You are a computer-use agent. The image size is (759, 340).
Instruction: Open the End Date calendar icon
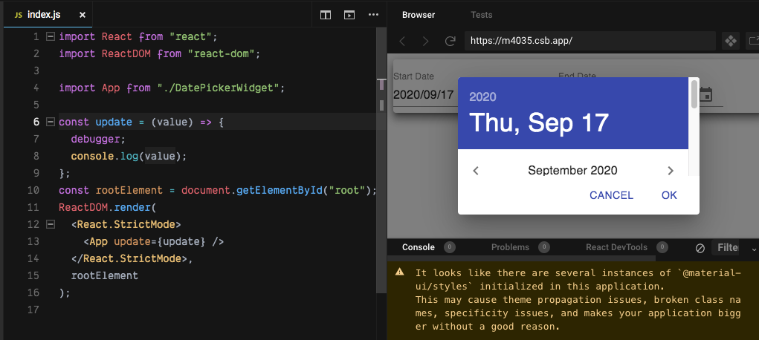(x=706, y=94)
